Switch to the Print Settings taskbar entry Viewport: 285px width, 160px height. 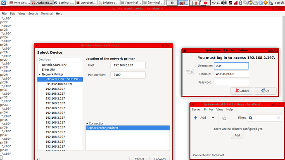tap(20, 3)
